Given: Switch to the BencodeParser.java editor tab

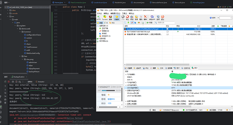Looking at the screenshot, I should point(158,2).
